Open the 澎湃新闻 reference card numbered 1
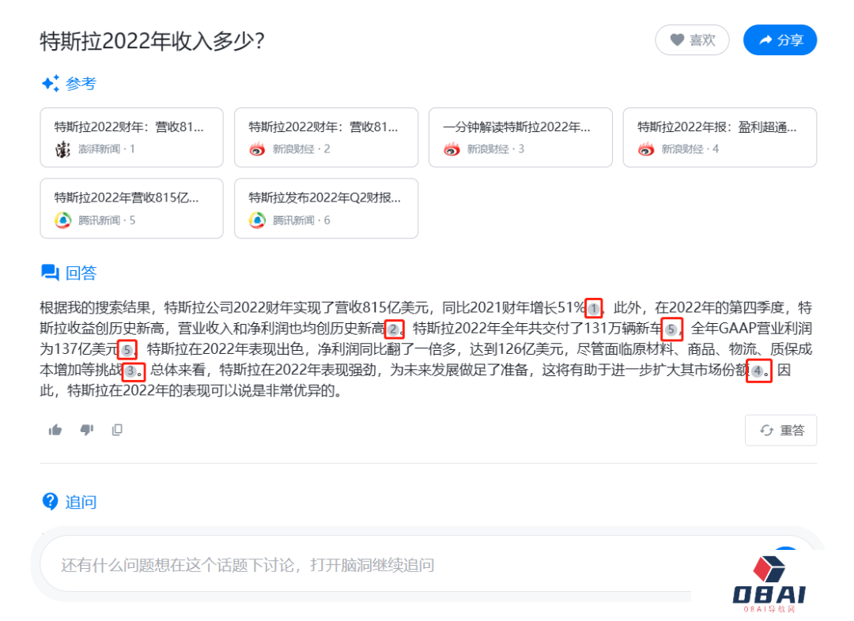Image resolution: width=854 pixels, height=621 pixels. 131,137
